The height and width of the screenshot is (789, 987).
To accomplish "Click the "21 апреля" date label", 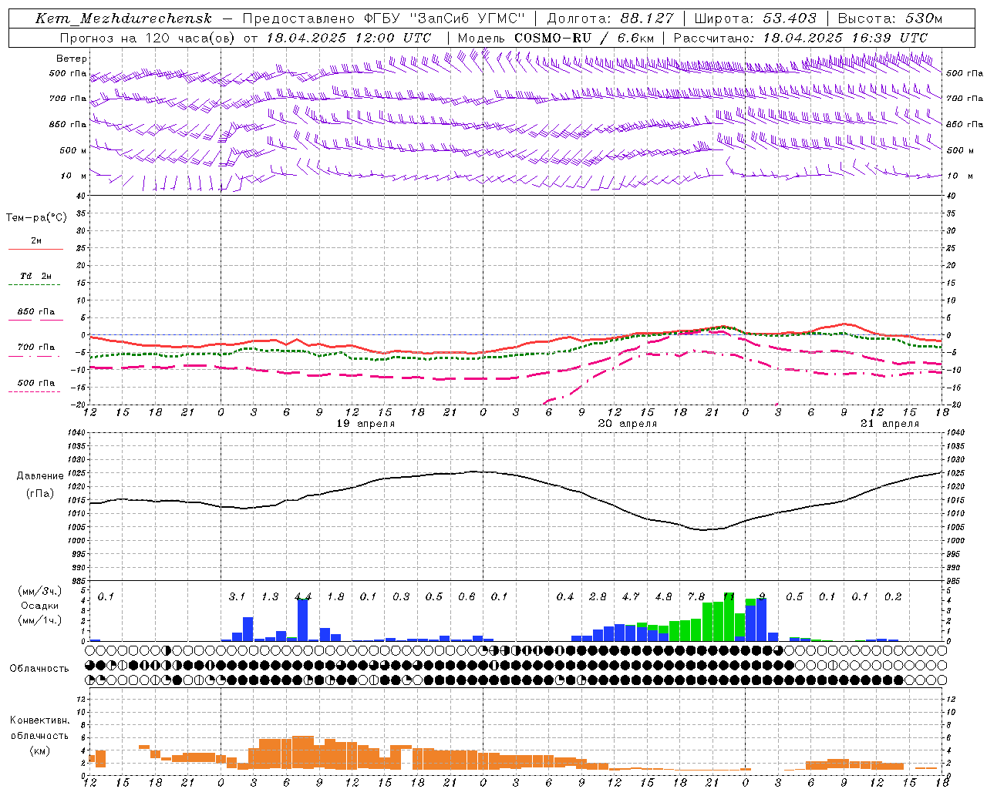I will (x=890, y=424).
